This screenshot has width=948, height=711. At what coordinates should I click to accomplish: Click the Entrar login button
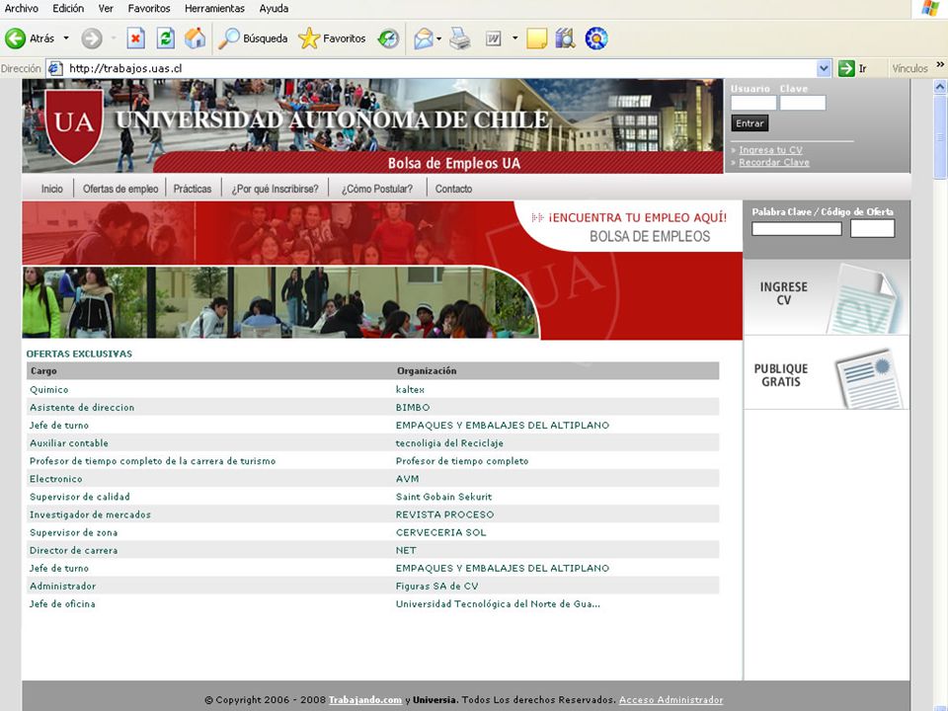[750, 123]
